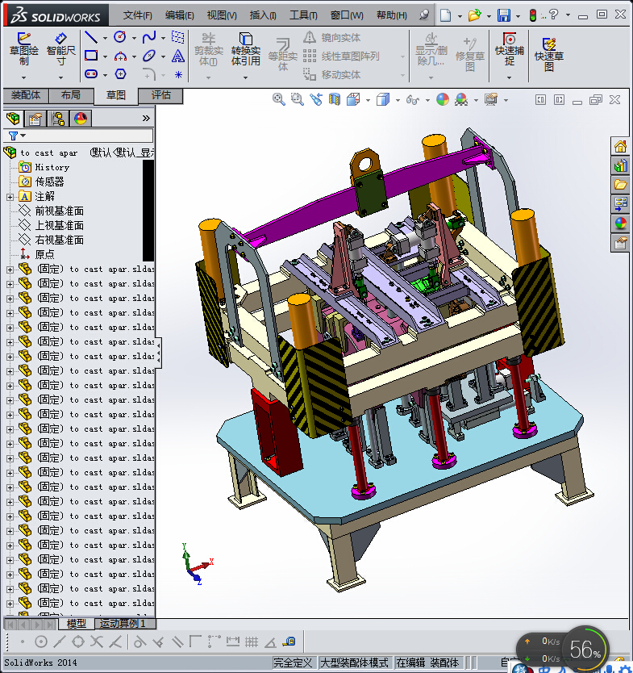Click Quick Snaps (快速捕捉) button
The height and width of the screenshot is (673, 633).
click(x=509, y=49)
